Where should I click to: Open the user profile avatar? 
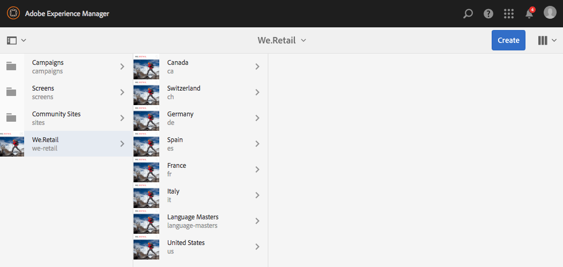(x=550, y=12)
